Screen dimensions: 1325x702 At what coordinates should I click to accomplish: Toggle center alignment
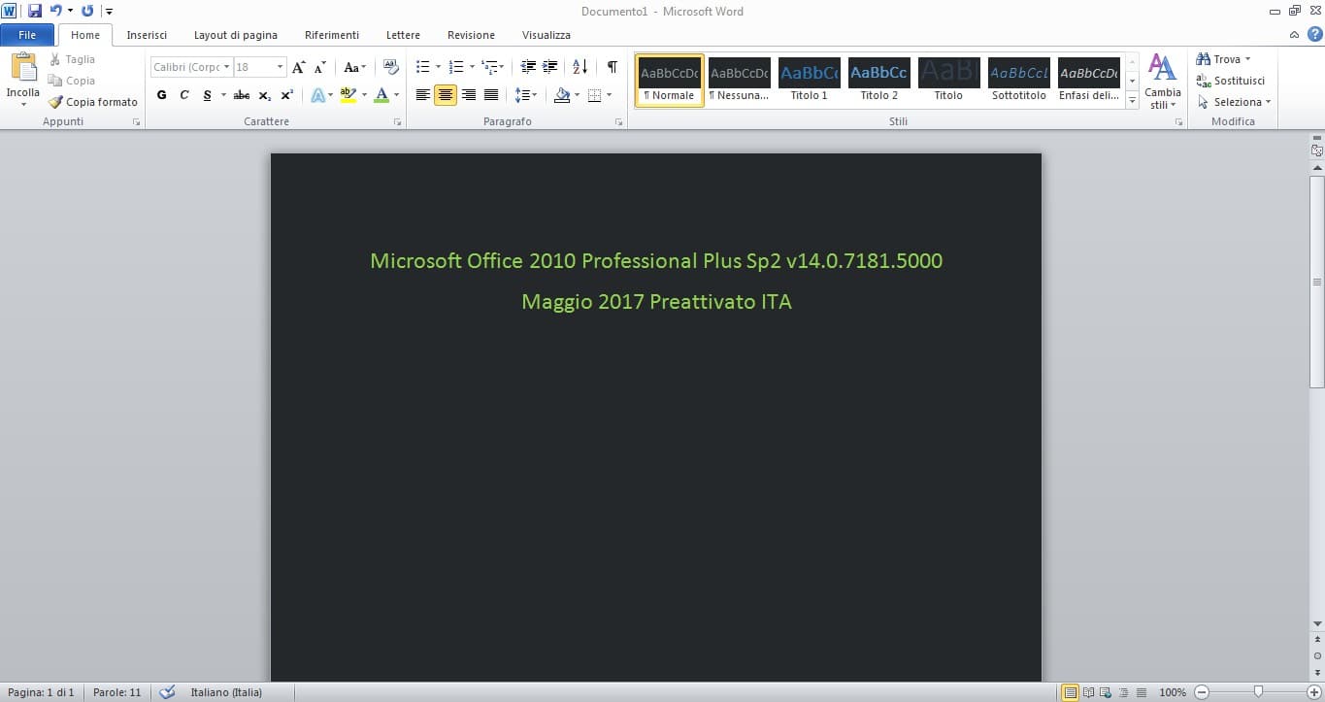(x=446, y=95)
